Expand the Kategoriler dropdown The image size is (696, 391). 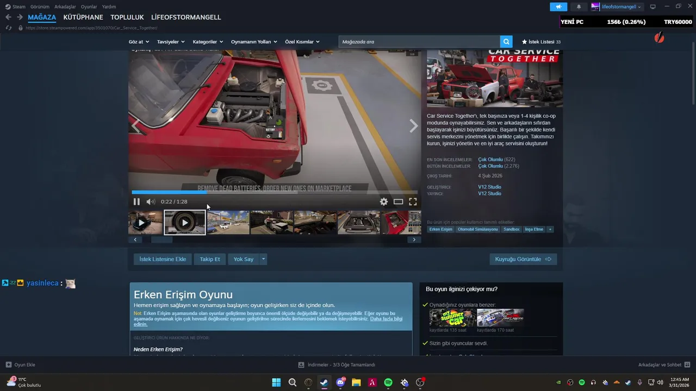pyautogui.click(x=208, y=42)
